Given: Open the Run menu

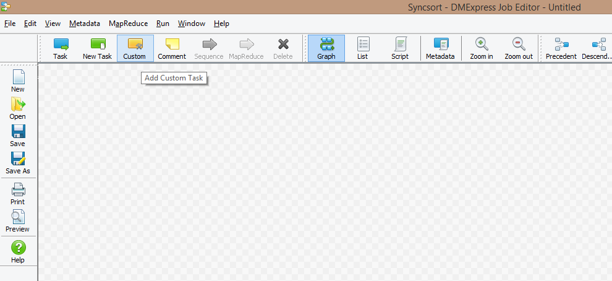Looking at the screenshot, I should [x=163, y=24].
